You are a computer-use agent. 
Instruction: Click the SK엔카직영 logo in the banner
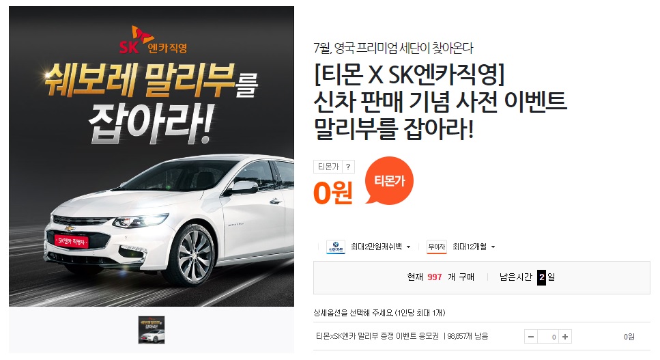tap(153, 41)
